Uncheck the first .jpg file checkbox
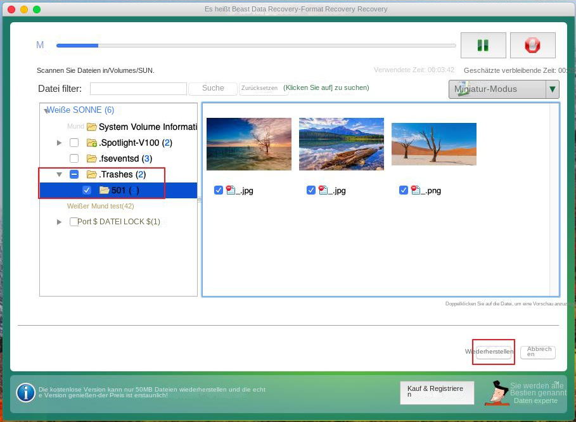576x422 pixels. point(219,190)
